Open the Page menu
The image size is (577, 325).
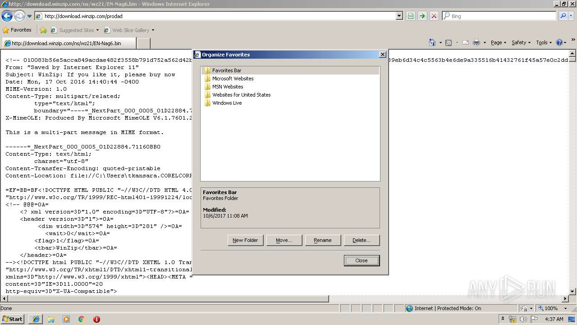[499, 42]
